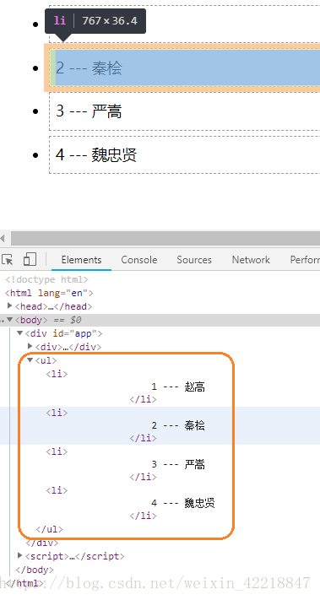Select the closing </body> tag
320x600 pixels.
35,570
